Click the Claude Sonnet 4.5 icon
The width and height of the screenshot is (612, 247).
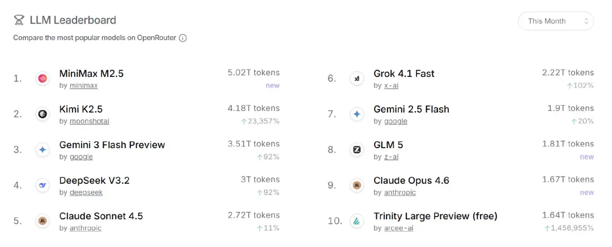(42, 220)
